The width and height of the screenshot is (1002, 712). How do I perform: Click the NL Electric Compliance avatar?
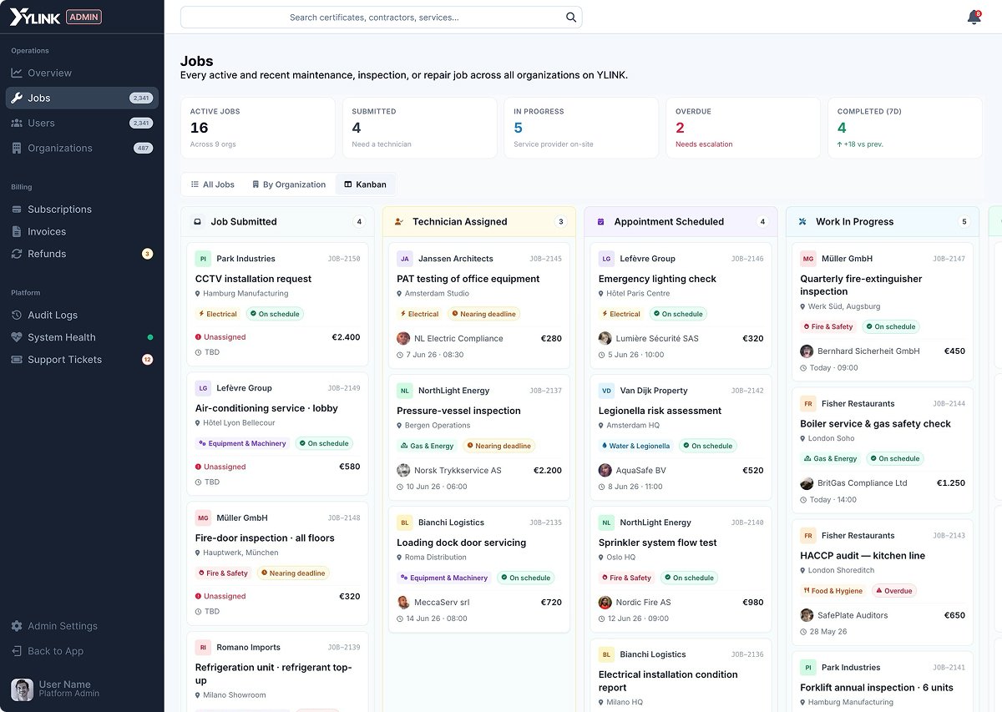click(x=403, y=339)
